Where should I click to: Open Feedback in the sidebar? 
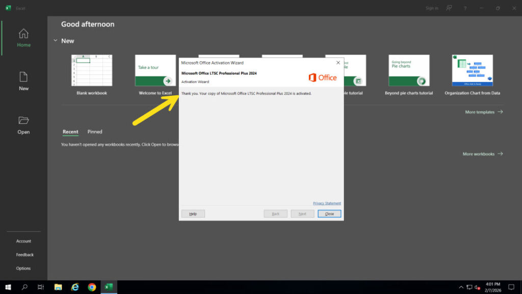click(x=24, y=255)
